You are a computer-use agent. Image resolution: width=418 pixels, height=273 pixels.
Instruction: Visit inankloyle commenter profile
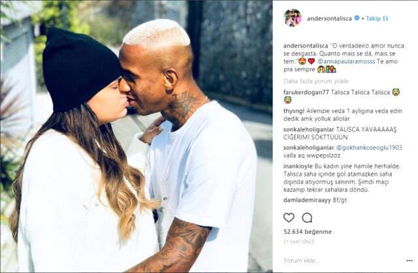click(298, 166)
